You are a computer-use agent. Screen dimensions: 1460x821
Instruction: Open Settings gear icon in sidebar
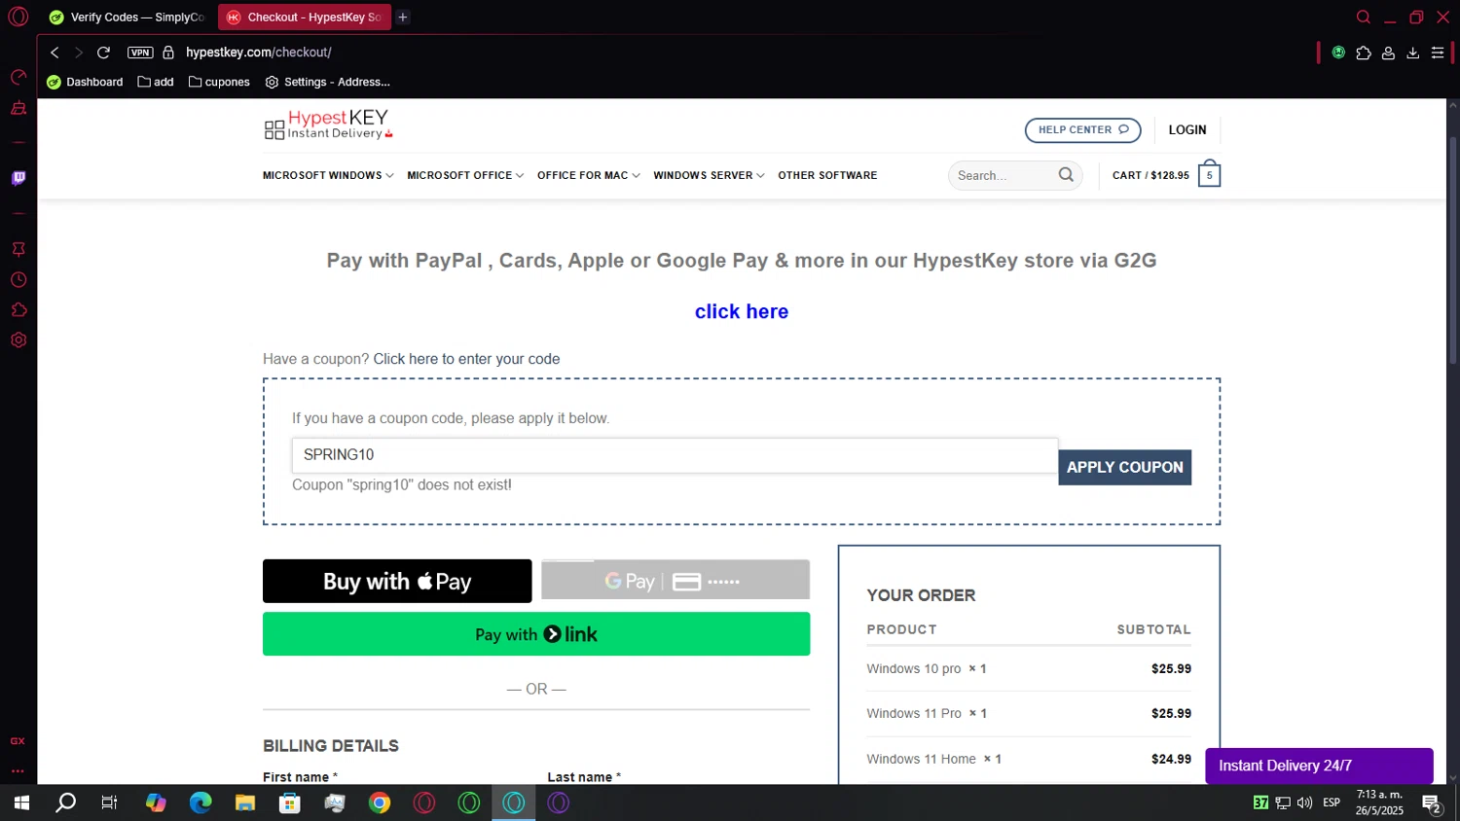18,340
